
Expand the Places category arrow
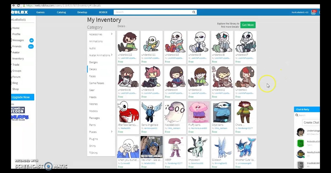tap(112, 132)
